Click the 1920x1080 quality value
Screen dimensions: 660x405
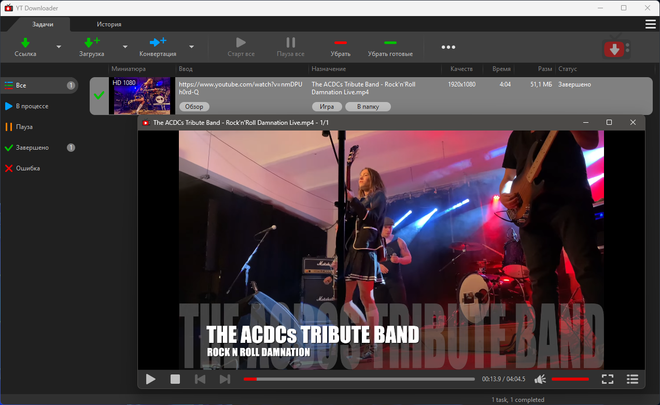click(461, 84)
